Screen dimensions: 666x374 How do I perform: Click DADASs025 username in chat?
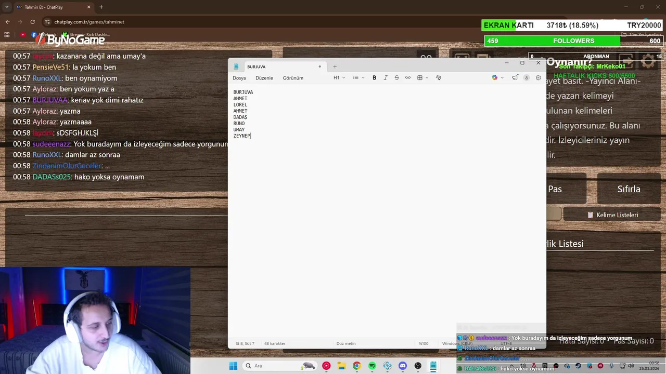point(52,177)
